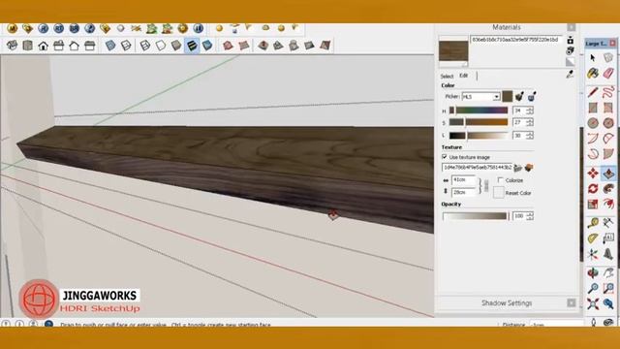
Task: Click the Opacity slider
Action: pyautogui.click(x=476, y=216)
